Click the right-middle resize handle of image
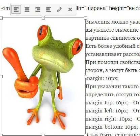Image resolution: width=140 pixels, height=136 pixels. pos(85,76)
